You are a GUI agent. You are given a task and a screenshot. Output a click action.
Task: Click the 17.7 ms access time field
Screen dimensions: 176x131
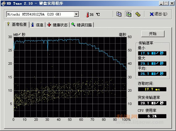pos(152,89)
